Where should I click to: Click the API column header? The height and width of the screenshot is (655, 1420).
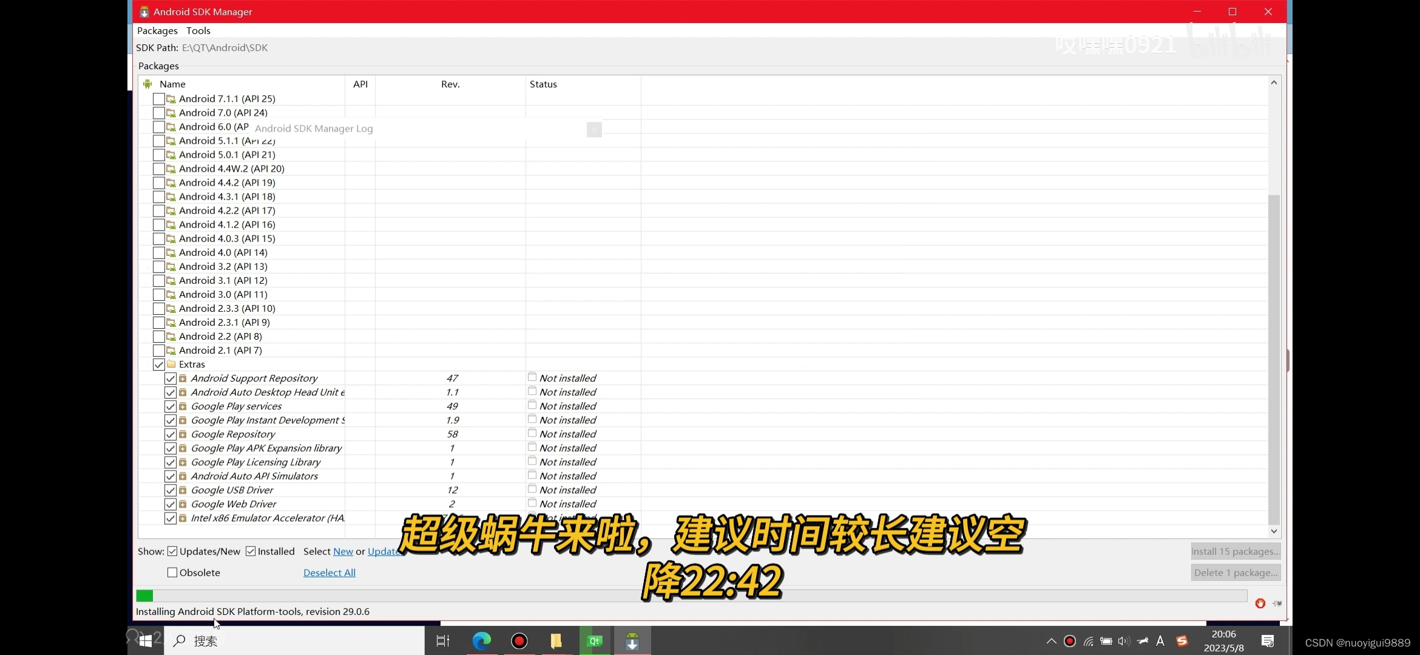(360, 84)
